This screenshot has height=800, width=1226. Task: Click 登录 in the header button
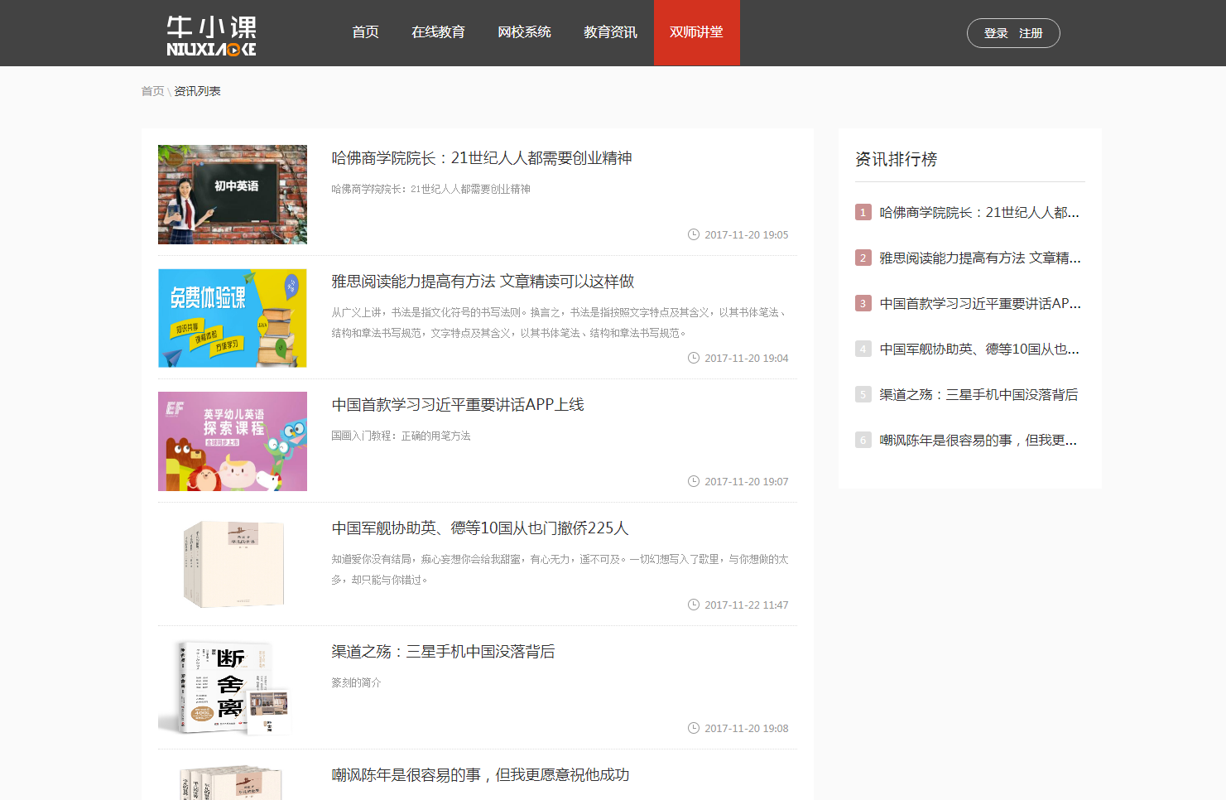point(996,33)
